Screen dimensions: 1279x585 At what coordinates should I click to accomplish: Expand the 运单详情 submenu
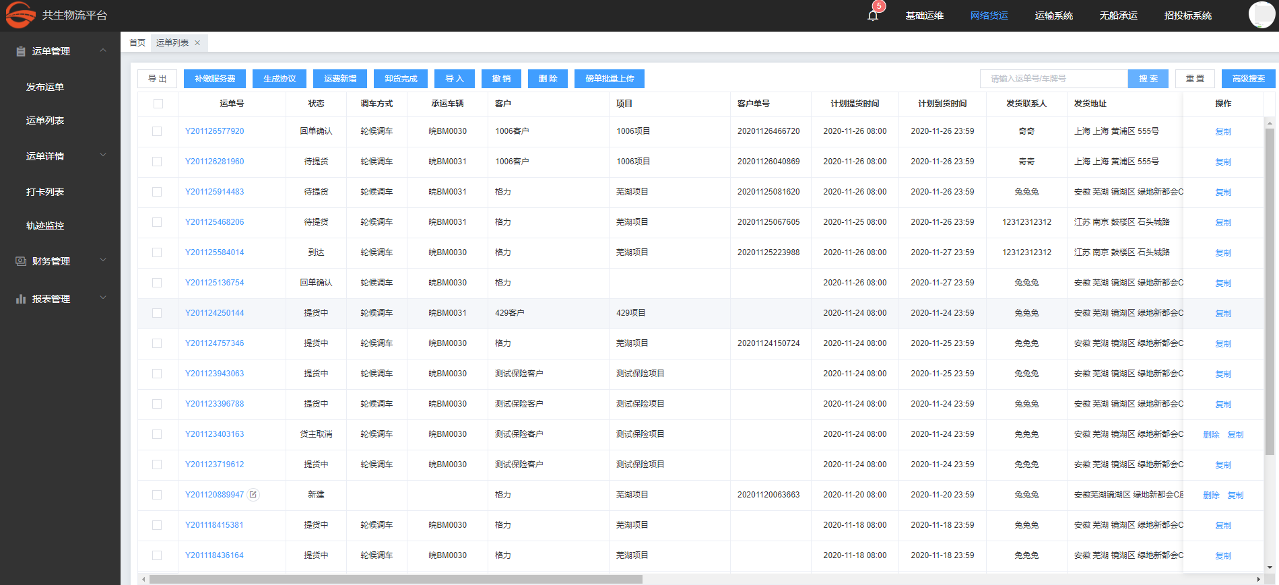pyautogui.click(x=103, y=156)
